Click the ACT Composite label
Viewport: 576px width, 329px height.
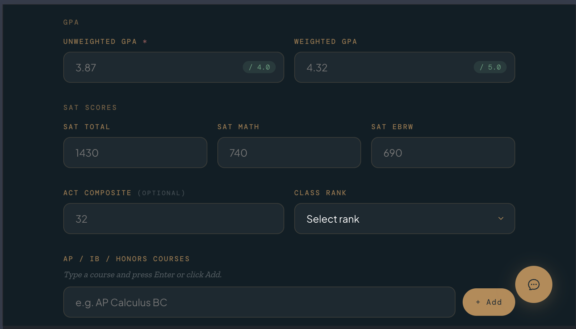(x=97, y=193)
